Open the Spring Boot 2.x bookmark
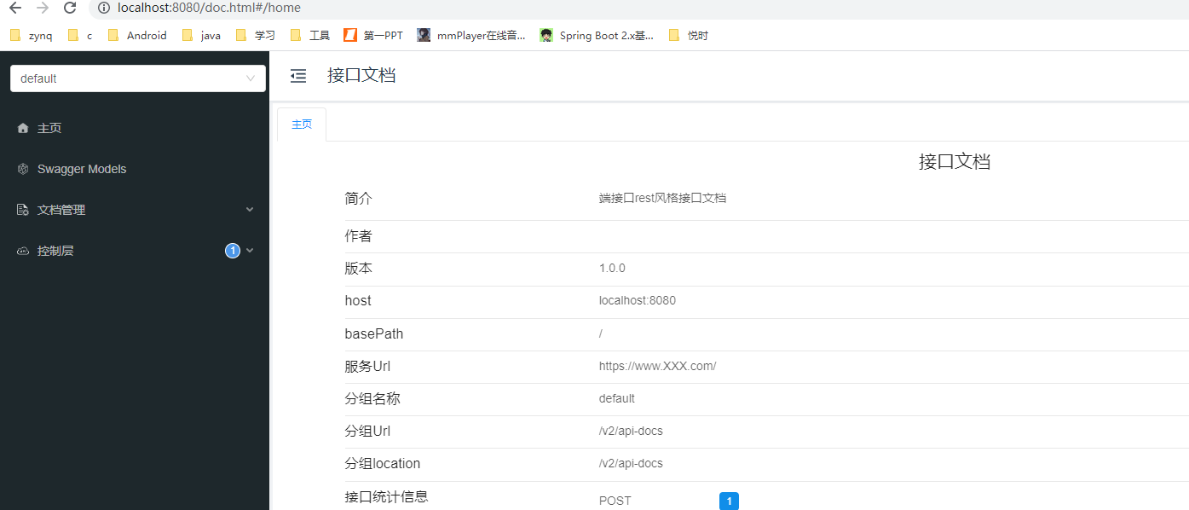 [x=597, y=35]
